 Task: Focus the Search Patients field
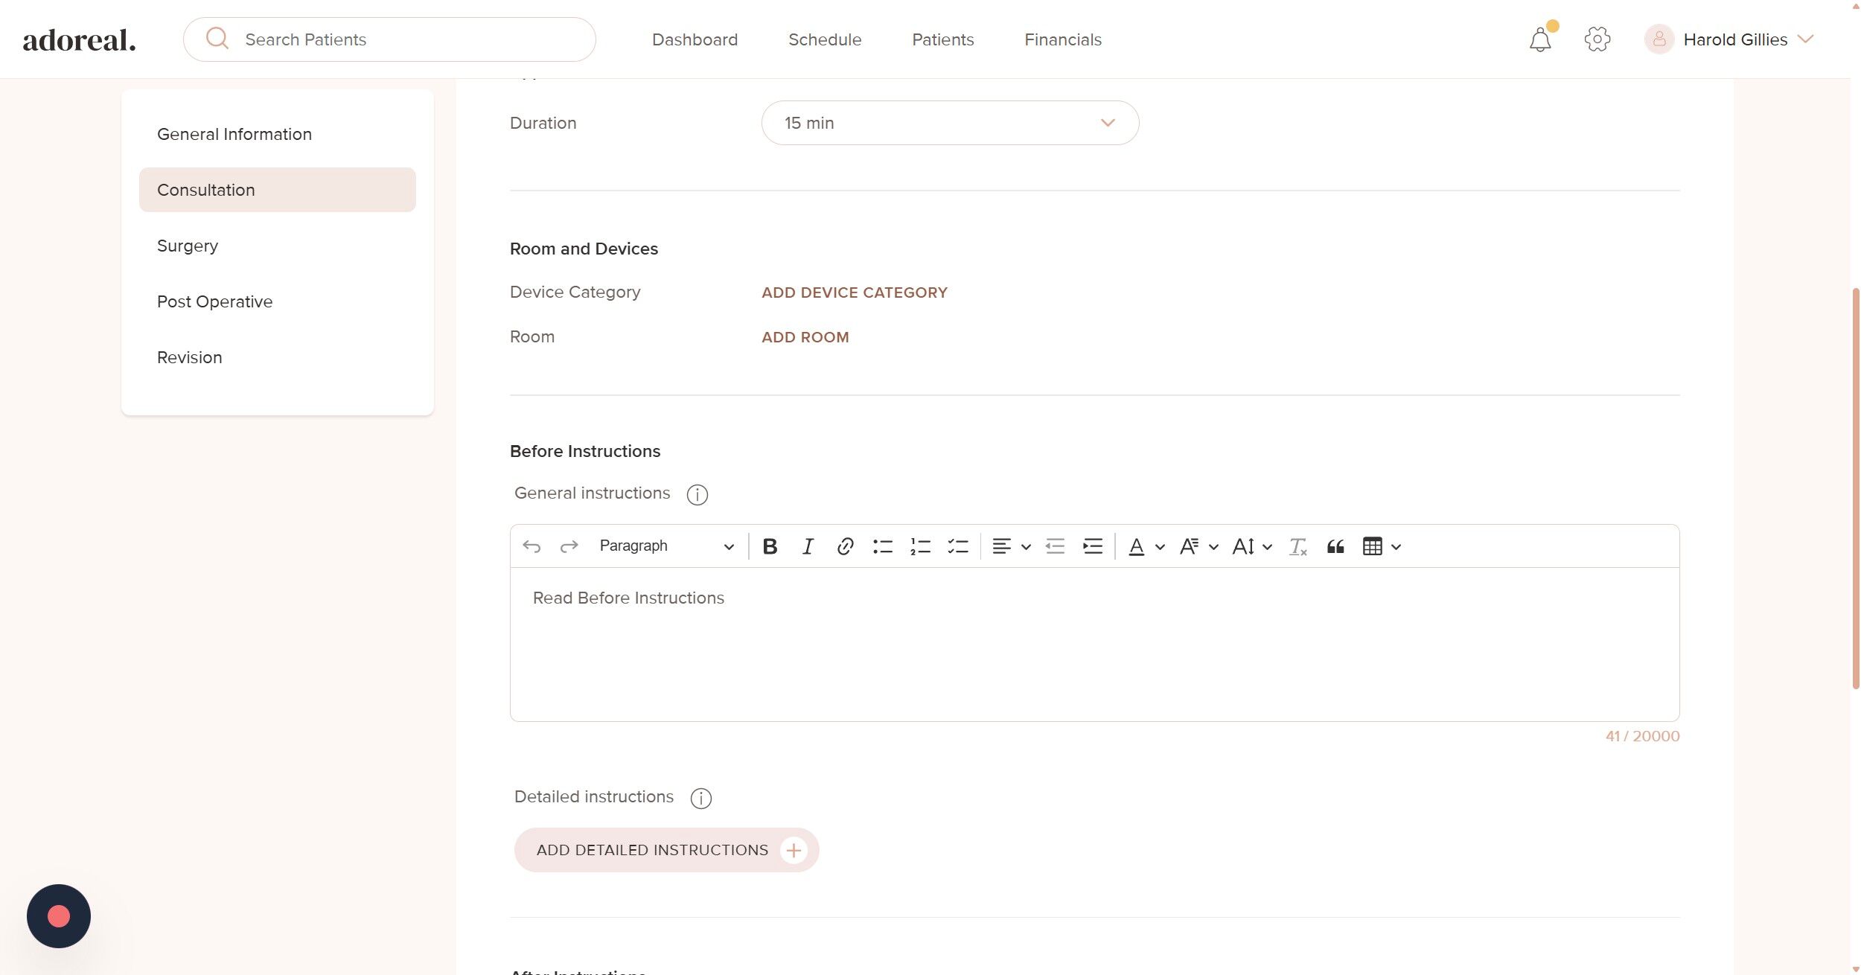click(402, 39)
